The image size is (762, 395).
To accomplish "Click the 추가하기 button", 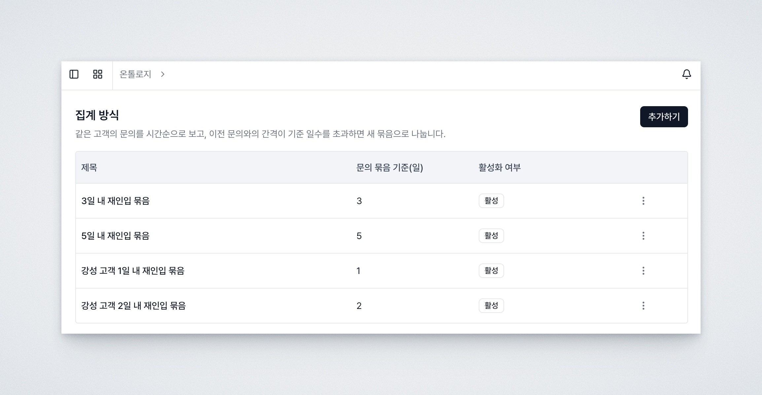I will 664,116.
